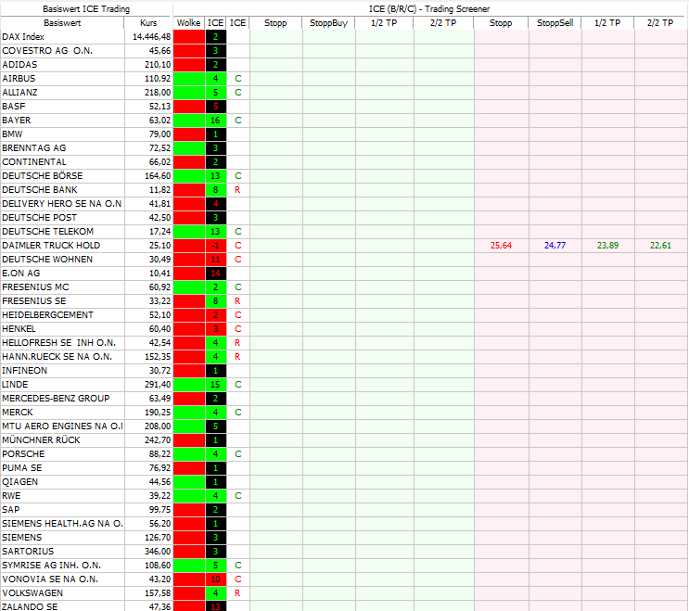Select the HENKEL row name
The height and width of the screenshot is (611, 689).
(x=19, y=329)
